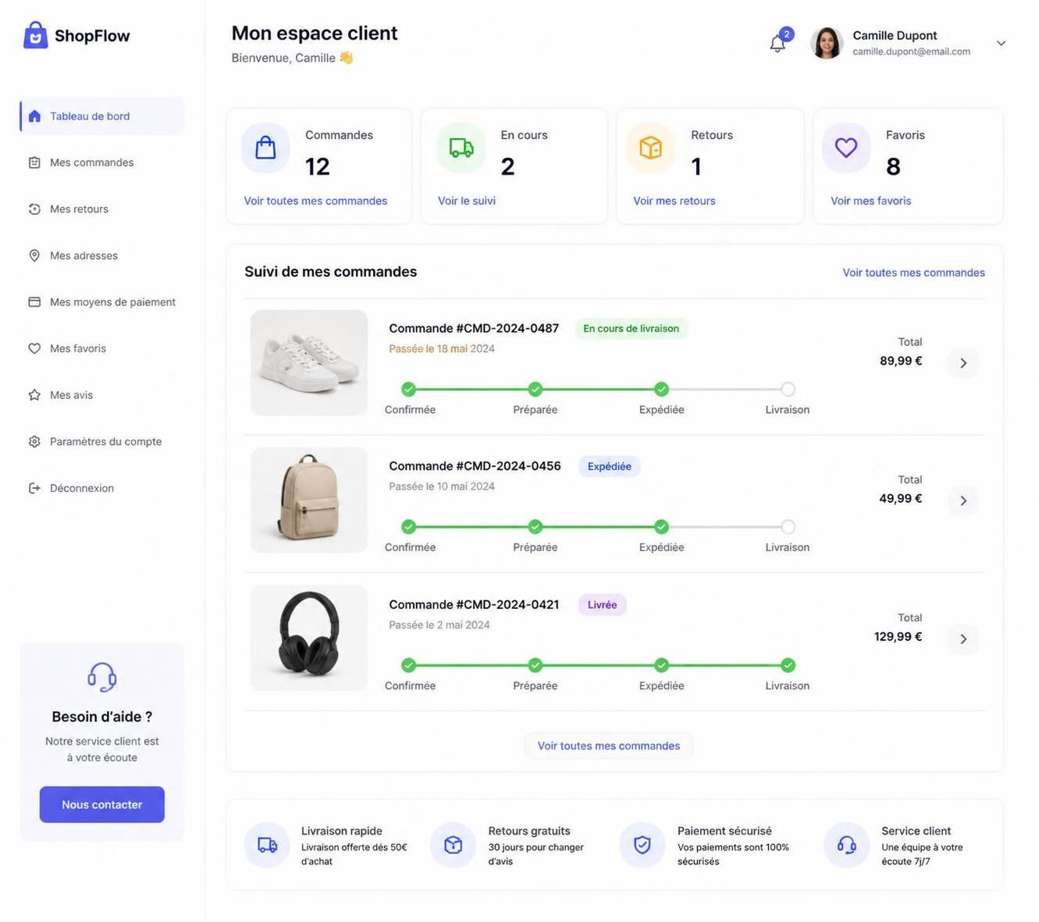Viewport: 1039px width, 922px height.
Task: Click the camille.dupont@email.com address
Action: click(911, 52)
